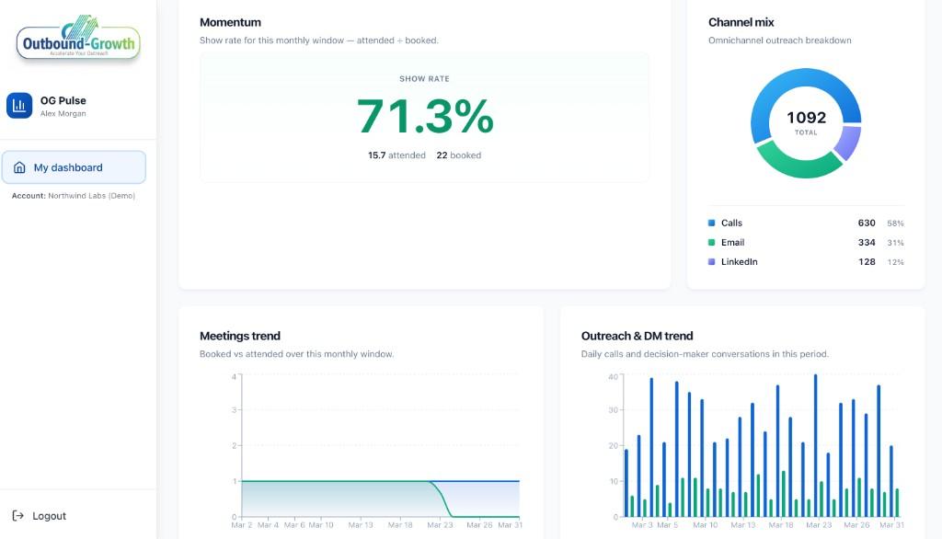Click the Calls row in Channel mix

[806, 223]
